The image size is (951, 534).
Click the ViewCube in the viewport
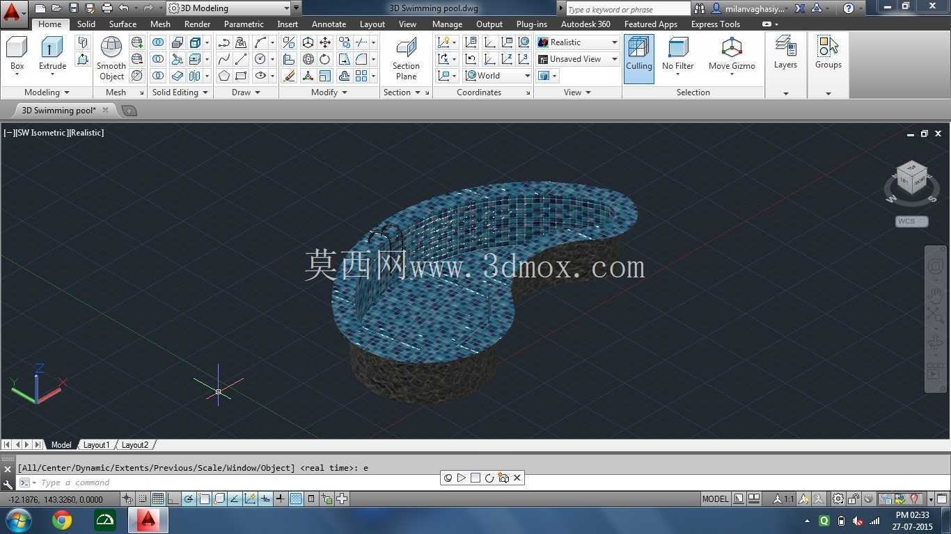(x=911, y=179)
